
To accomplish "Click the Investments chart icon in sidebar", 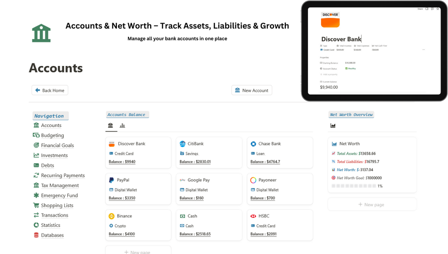I will [x=36, y=155].
